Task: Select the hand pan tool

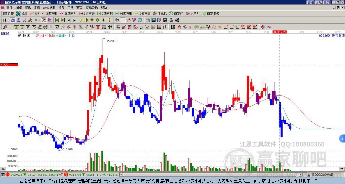Action: [117, 20]
